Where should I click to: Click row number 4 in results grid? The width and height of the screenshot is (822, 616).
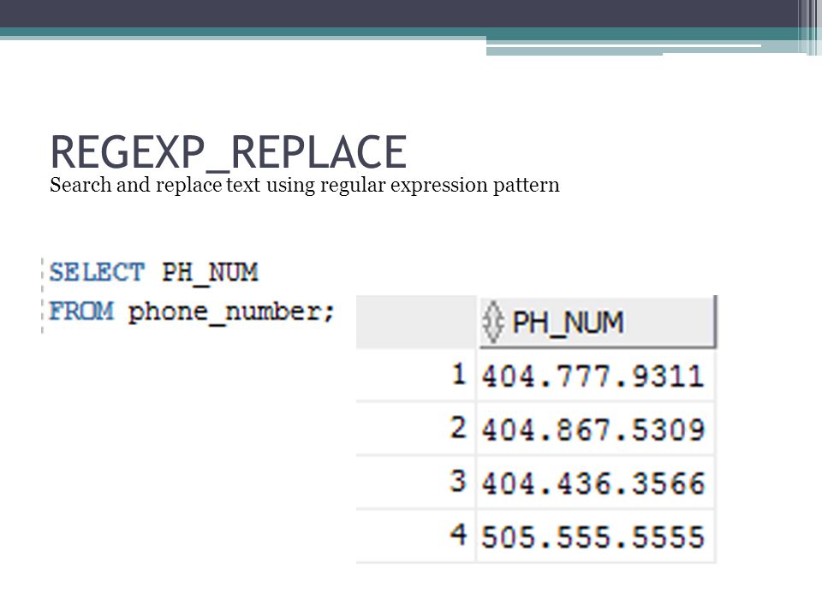coord(458,534)
